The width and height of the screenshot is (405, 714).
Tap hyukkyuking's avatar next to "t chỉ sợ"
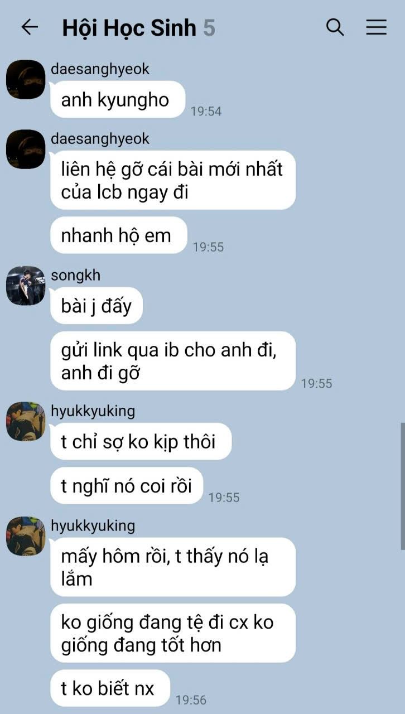click(x=26, y=421)
